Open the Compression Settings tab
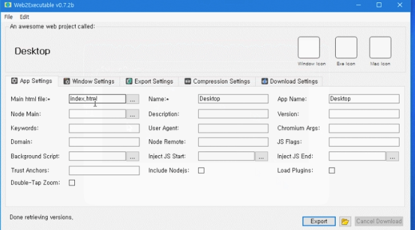Viewport: 415px width, 230px height. 217,82
